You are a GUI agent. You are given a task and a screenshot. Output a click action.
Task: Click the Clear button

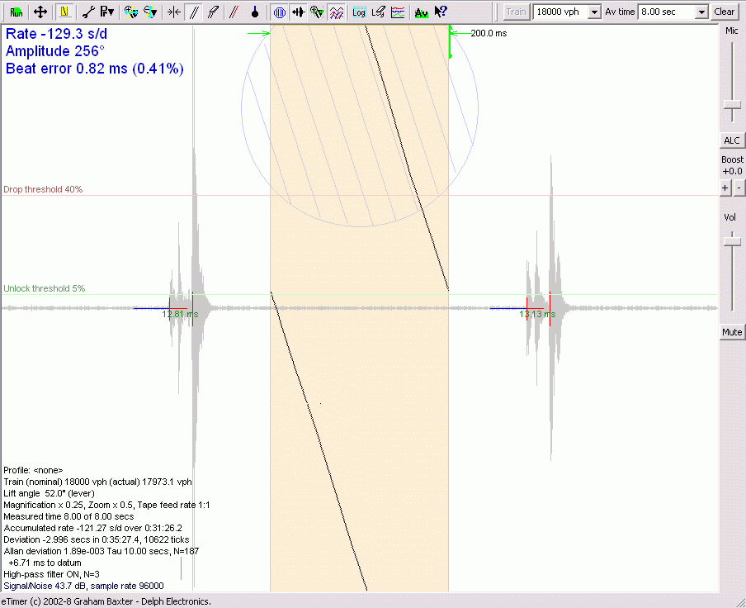tap(725, 12)
